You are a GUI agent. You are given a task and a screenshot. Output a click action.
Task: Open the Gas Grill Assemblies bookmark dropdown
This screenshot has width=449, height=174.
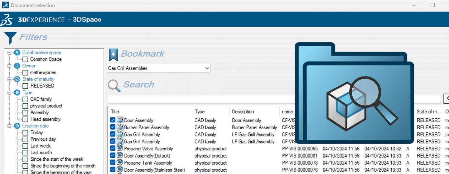click(206, 68)
